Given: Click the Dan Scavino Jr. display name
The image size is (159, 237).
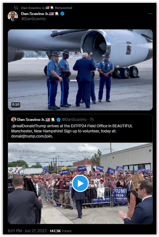Looking at the screenshot, I should coord(35,14).
